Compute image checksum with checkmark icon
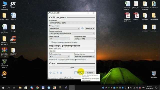160x90 pixels. (82, 28)
